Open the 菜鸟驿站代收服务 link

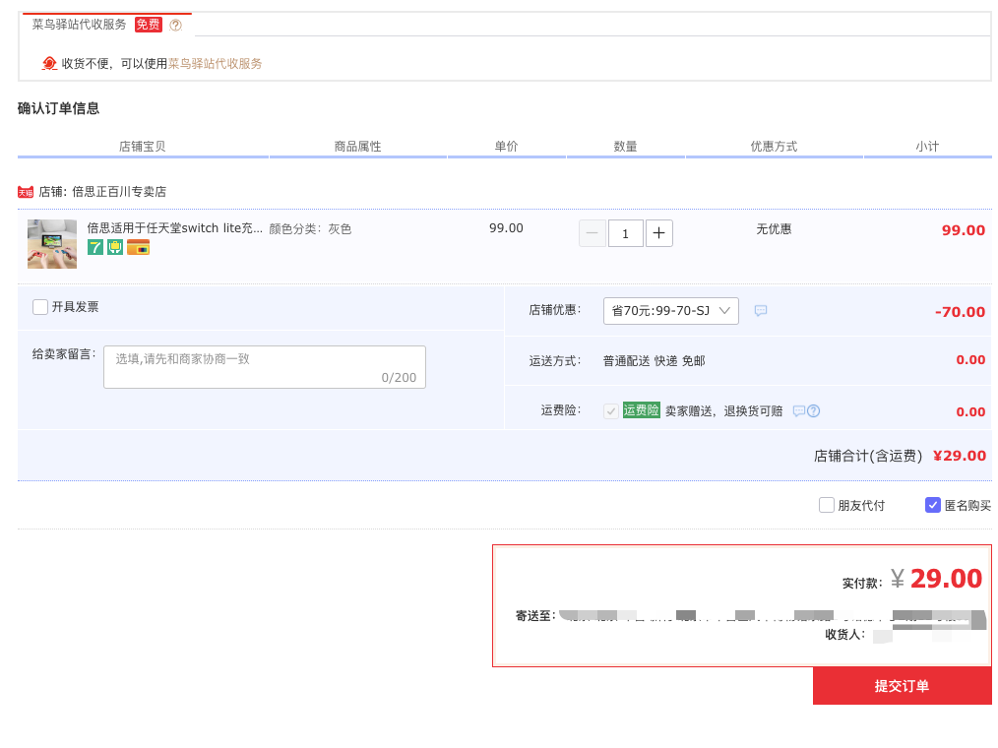pos(216,64)
